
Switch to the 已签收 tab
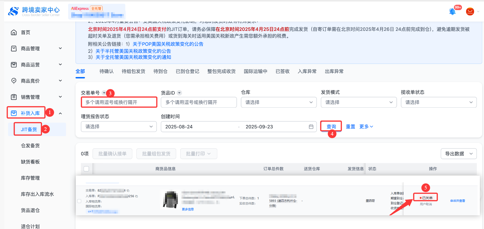tap(283, 71)
